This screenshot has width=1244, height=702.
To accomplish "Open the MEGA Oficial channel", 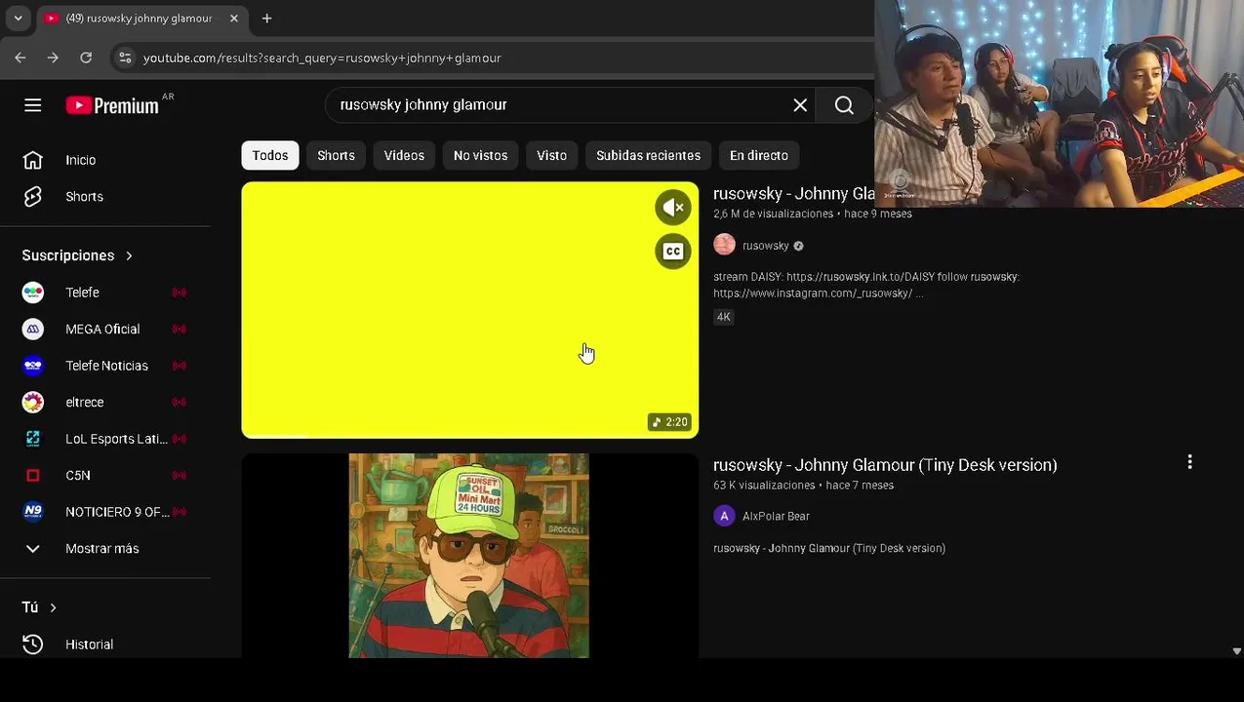I will point(105,330).
